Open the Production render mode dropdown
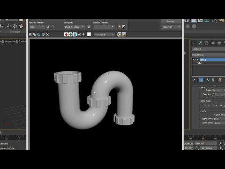 pyautogui.click(x=171, y=27)
